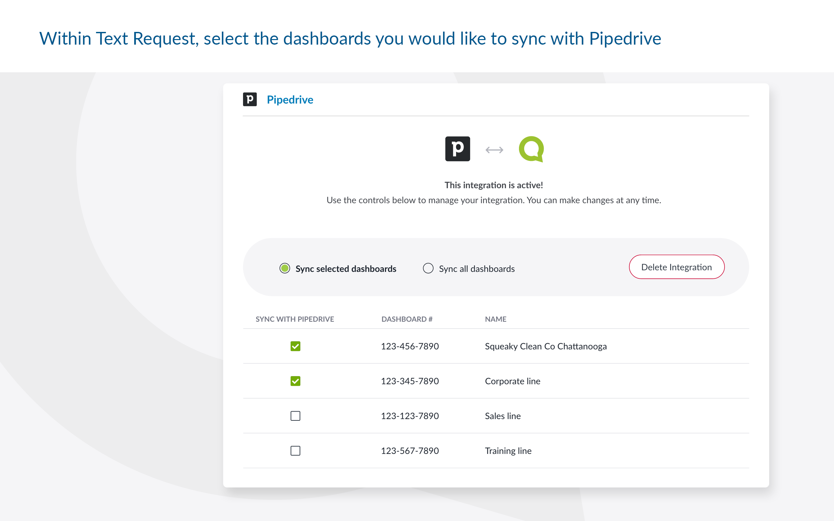This screenshot has height=521, width=834.
Task: Click dashboard number 123-456-7890
Action: pyautogui.click(x=410, y=346)
